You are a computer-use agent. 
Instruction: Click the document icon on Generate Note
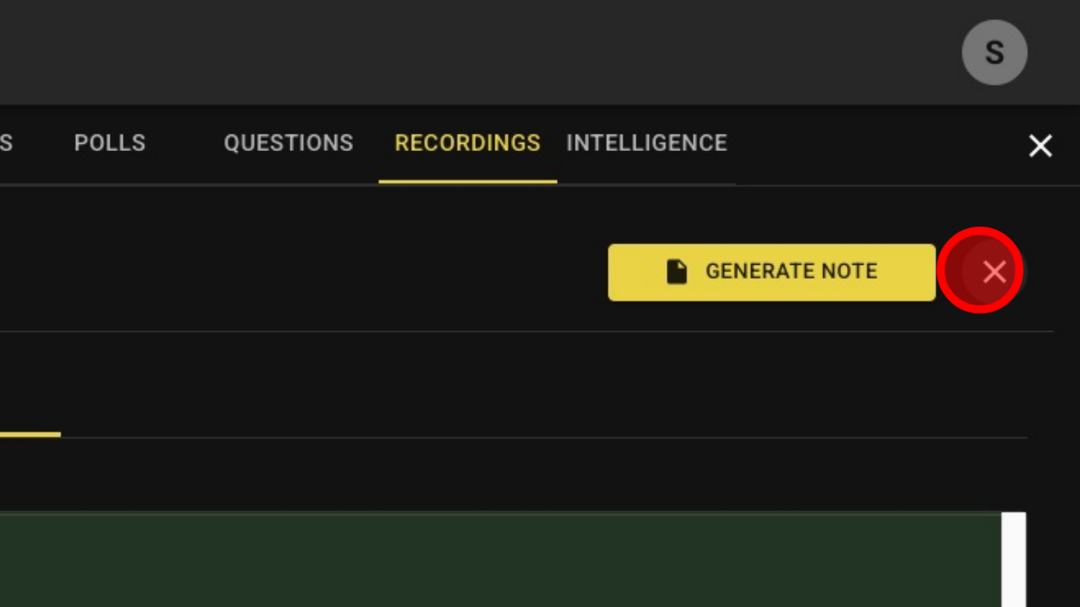676,272
